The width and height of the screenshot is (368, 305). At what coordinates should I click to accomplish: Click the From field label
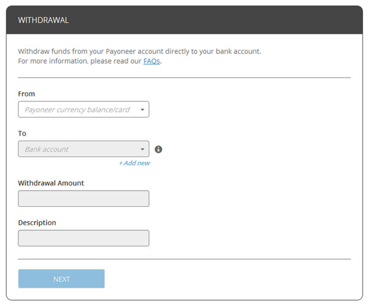click(26, 94)
